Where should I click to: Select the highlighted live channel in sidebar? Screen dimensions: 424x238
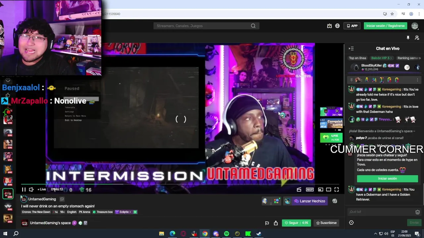point(8,194)
